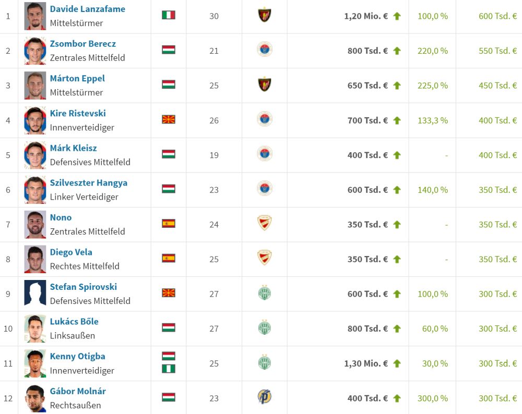The image size is (522, 414).
Task: Click Davide Lanzafame's club crest icon
Action: click(265, 15)
